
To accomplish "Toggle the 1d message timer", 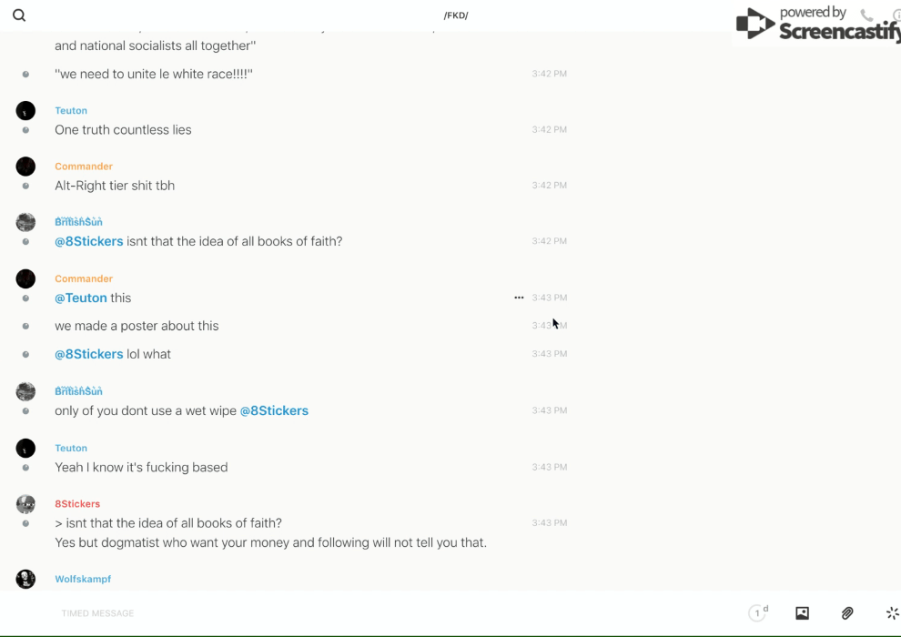I will tap(758, 613).
